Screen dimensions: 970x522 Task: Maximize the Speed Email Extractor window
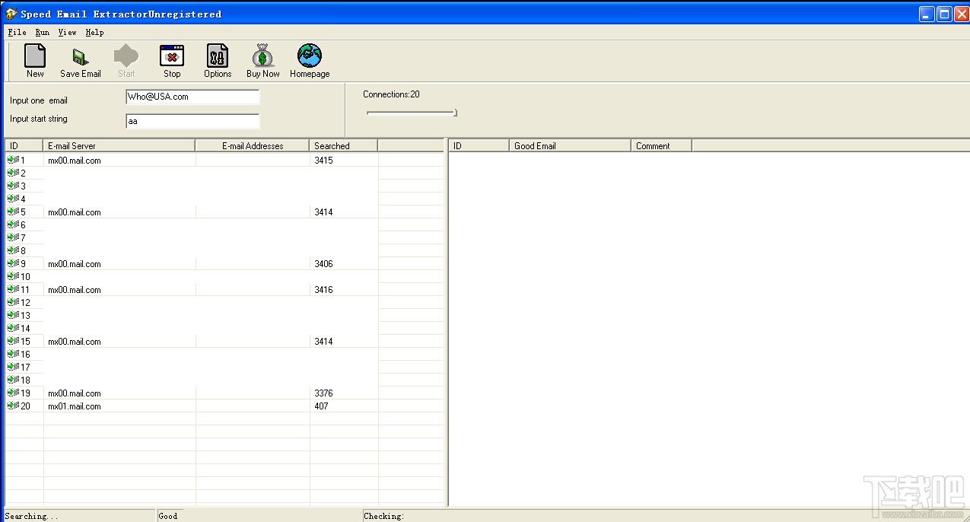click(944, 14)
